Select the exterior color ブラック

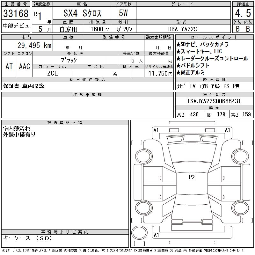coord(69,60)
